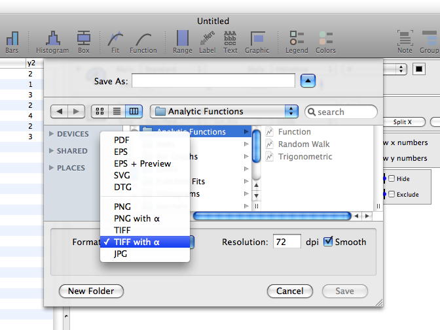Click the Histogram toolbar icon
Screen dimensions: 440x330
pos(52,39)
